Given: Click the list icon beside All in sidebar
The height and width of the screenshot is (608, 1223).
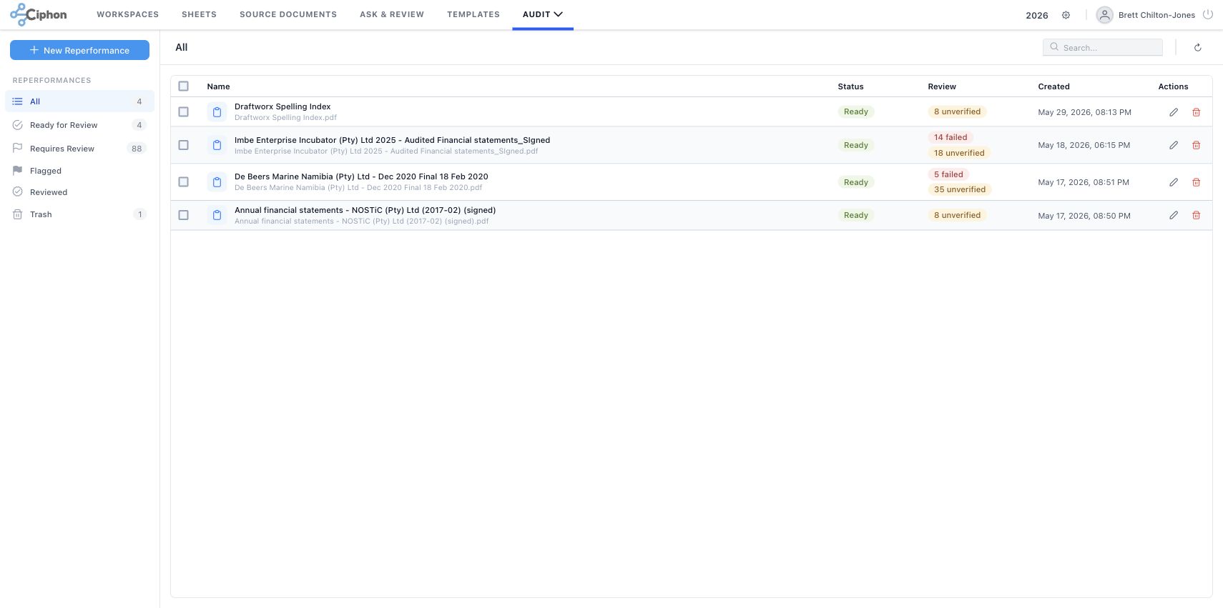Looking at the screenshot, I should tap(18, 101).
